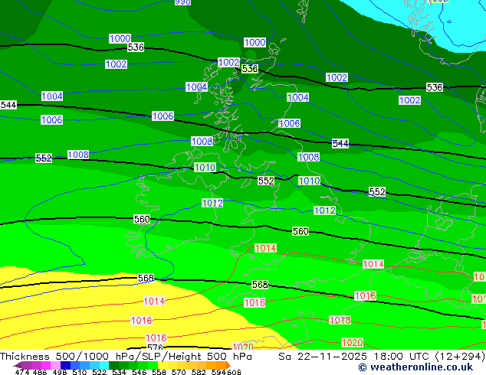Click the dark navy swatch in the legend
Viewport: 486px width, 375px height.
click(65, 365)
